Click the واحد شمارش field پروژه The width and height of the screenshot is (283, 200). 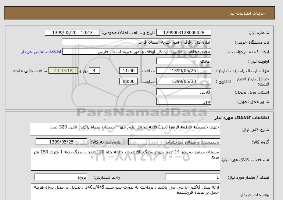tap(61, 177)
